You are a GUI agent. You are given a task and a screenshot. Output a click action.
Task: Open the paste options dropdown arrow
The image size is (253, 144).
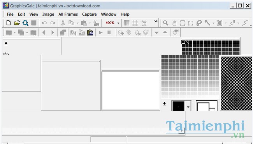90,23
